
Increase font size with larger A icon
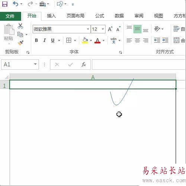(110, 29)
